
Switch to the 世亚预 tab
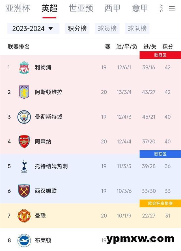pyautogui.click(x=81, y=9)
